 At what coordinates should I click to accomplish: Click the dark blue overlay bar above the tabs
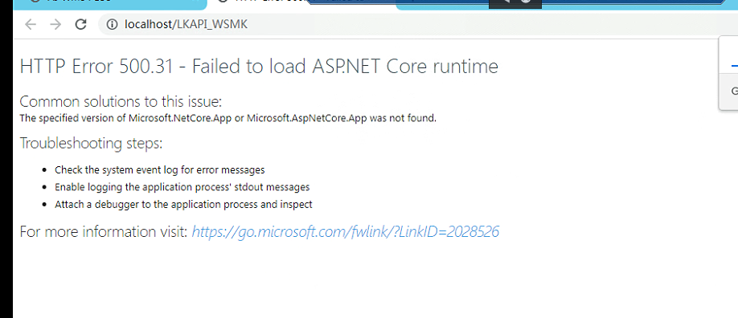pos(515,3)
